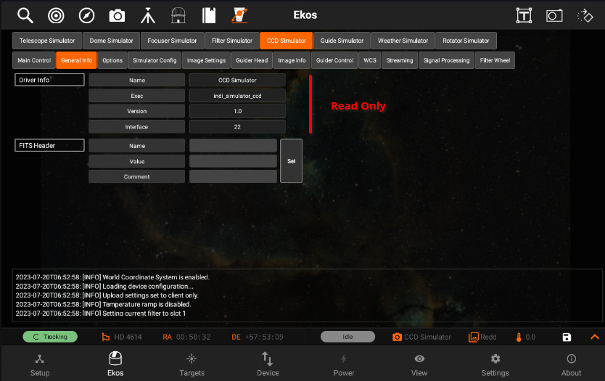Click Set button for FITS Header
Image resolution: width=605 pixels, height=381 pixels.
tap(292, 161)
